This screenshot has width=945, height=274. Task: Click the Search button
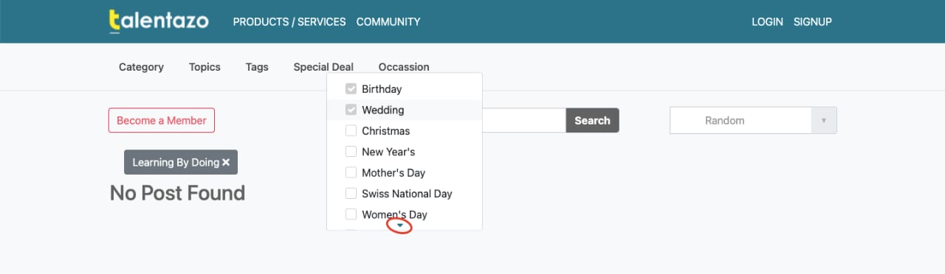tap(592, 121)
